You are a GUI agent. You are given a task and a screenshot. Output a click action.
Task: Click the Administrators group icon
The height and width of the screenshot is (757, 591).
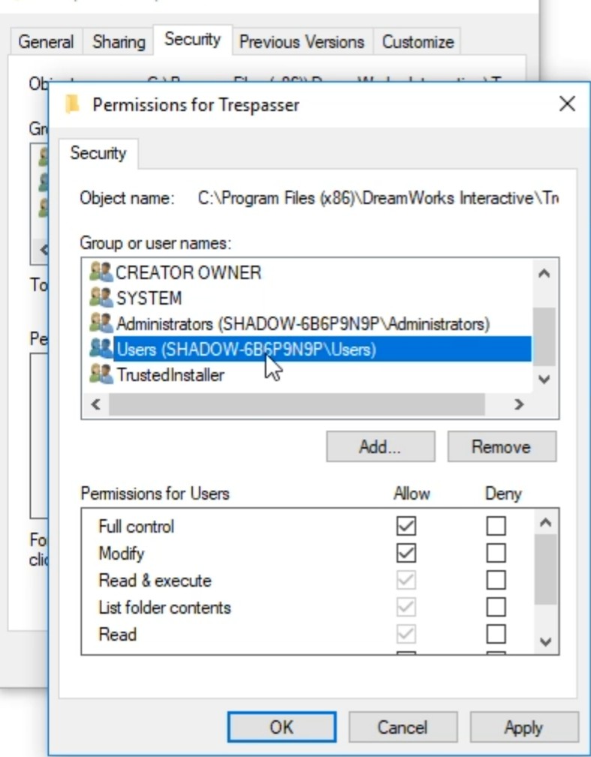pyautogui.click(x=100, y=323)
